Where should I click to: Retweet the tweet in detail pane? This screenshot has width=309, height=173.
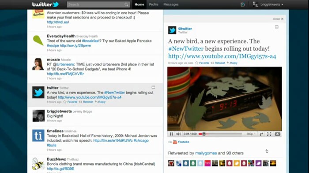(x=218, y=63)
